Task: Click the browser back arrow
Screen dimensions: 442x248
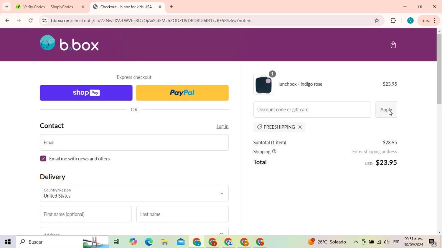Action: click(7, 21)
